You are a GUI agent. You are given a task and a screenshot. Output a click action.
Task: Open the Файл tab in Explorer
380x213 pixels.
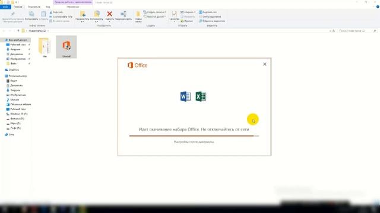coord(5,7)
